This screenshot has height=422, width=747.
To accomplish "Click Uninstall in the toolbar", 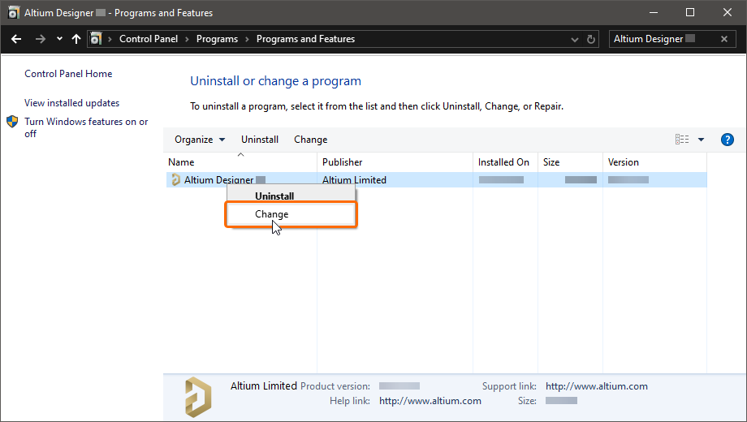I will (260, 140).
